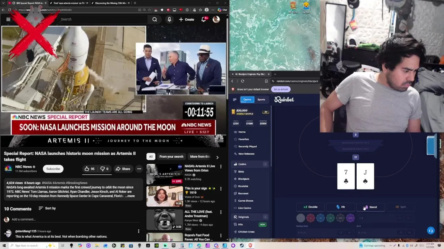
Task: Open ALL THE LOVE video thumbnail
Action: [164, 219]
